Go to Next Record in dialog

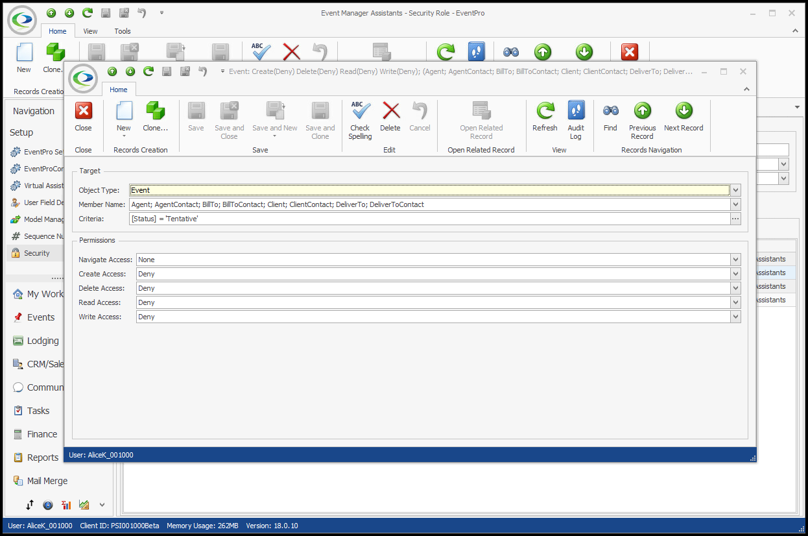tap(683, 117)
